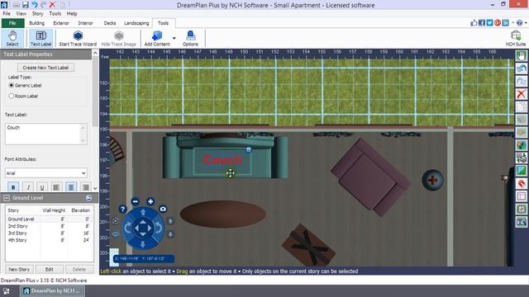Click undo arrow in right sidebar
This screenshot has width=529, height=297.
(522, 68)
